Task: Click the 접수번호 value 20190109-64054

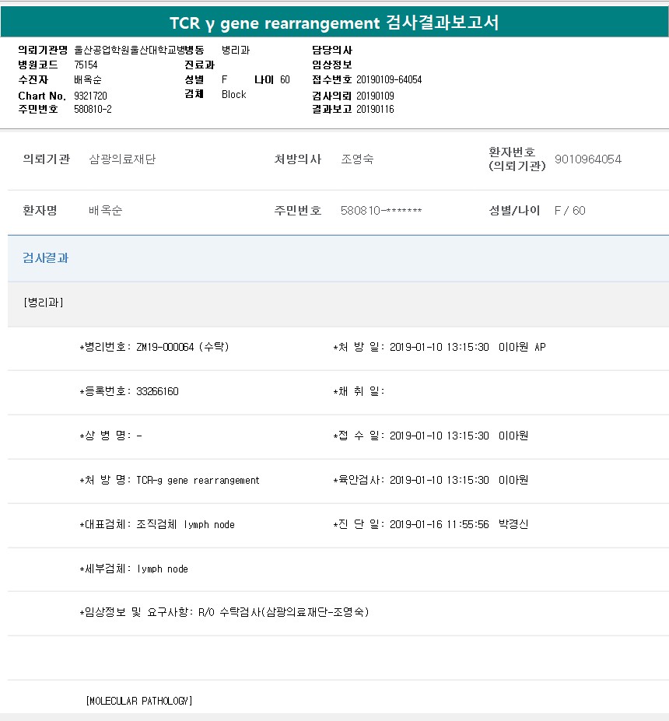Action: coord(389,79)
